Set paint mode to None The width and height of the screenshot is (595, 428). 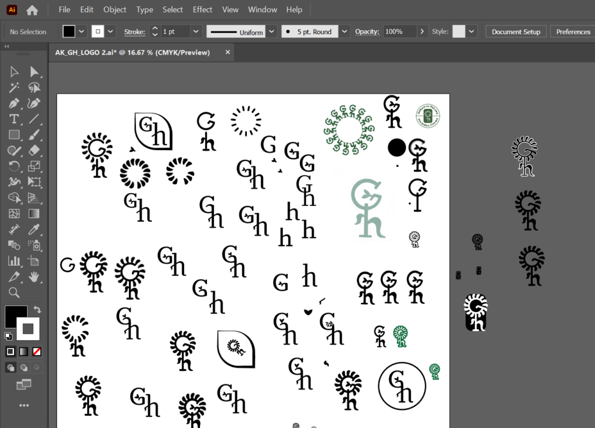(37, 351)
